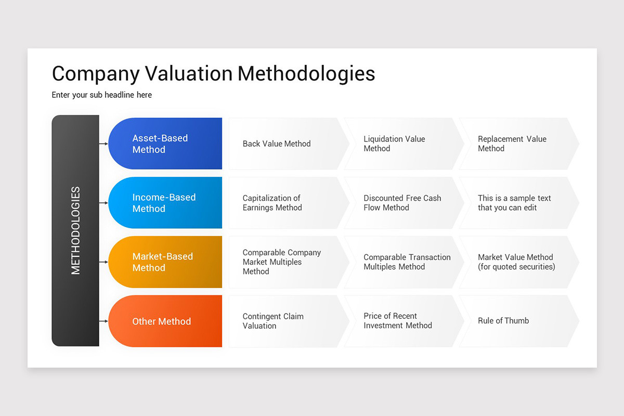The width and height of the screenshot is (624, 416).
Task: Select the Liquidation Value Method arrow box
Action: 404,144
